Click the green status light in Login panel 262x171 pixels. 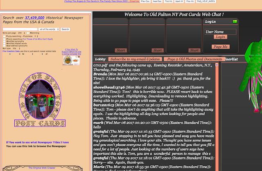pos(235,22)
